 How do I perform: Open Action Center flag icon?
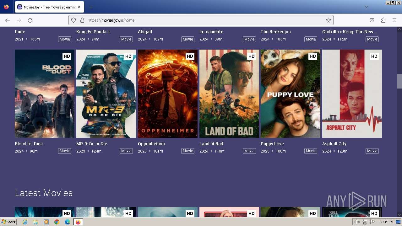click(372, 222)
